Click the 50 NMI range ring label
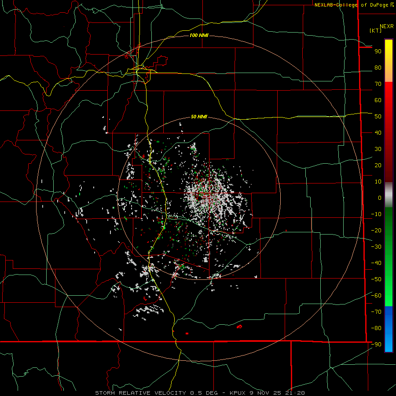396x396 pixels. (199, 117)
